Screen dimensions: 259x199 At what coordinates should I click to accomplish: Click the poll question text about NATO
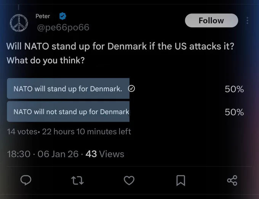pyautogui.click(x=120, y=53)
